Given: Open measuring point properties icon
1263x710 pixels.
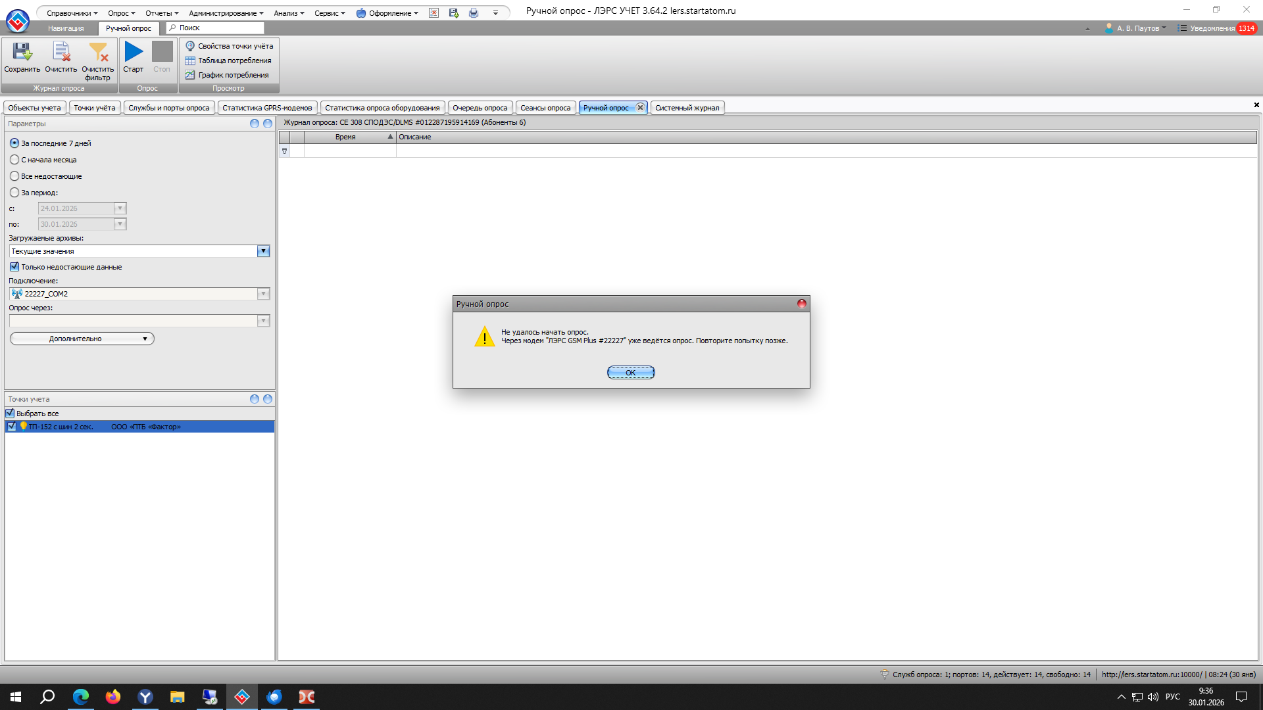Looking at the screenshot, I should click(x=190, y=46).
